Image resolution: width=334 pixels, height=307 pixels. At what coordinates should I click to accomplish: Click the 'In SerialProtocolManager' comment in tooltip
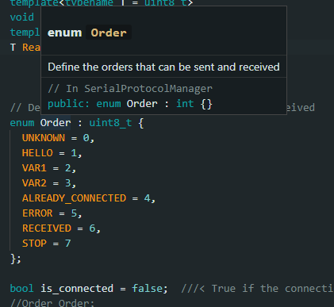tap(130, 89)
